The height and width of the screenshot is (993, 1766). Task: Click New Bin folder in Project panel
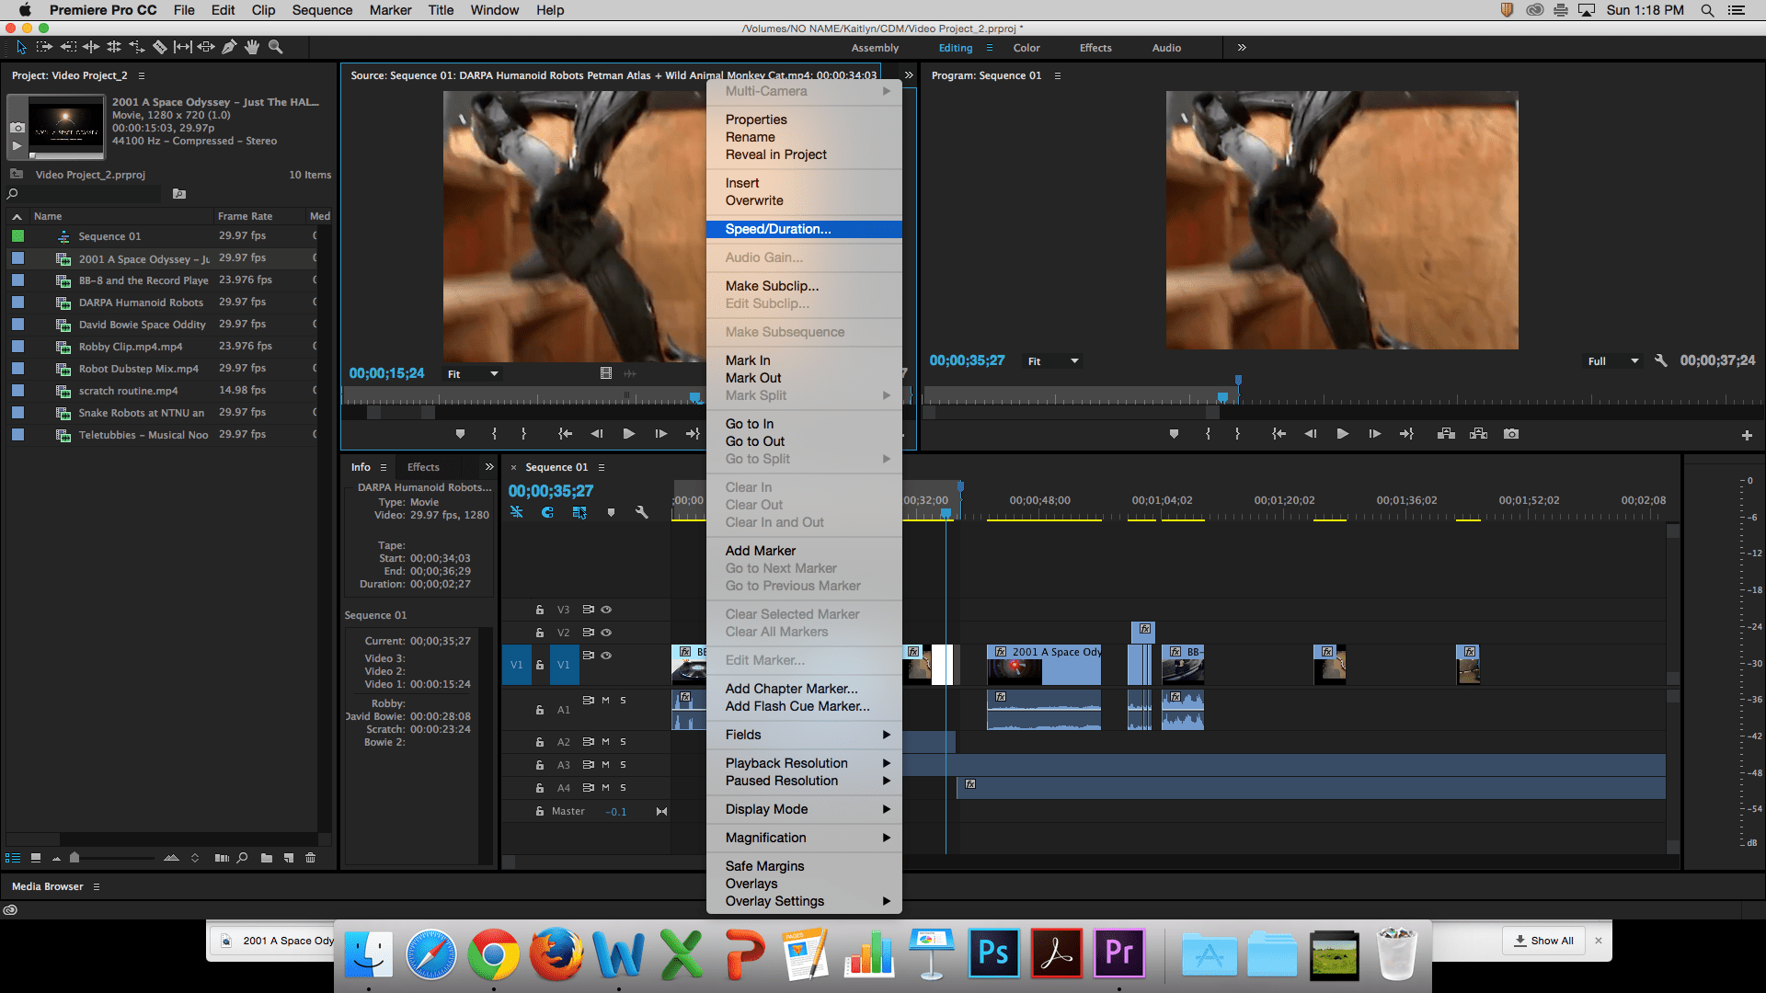tap(267, 858)
